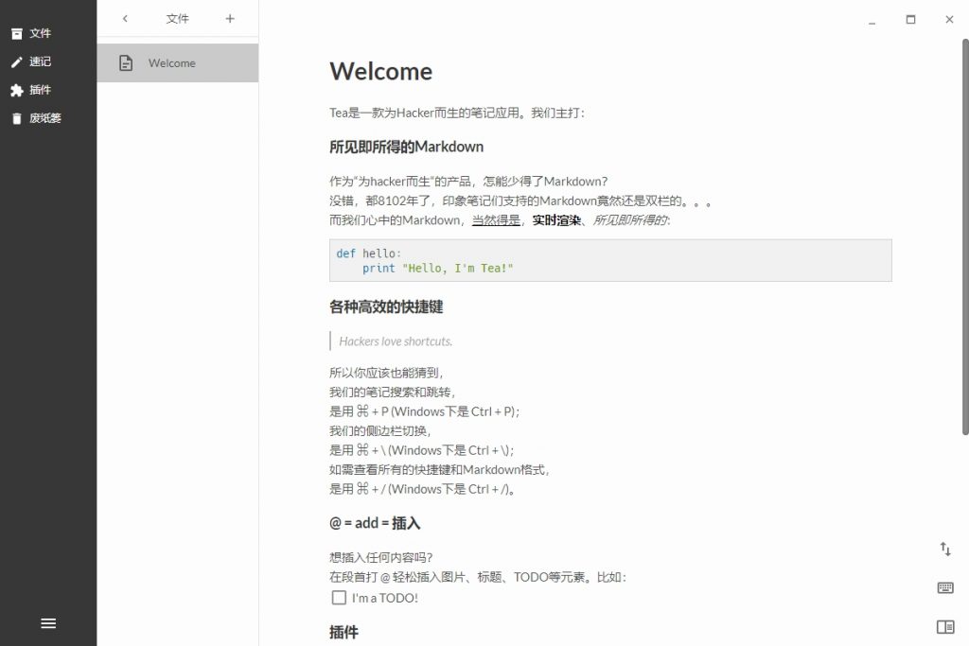Click the up-down arrows sort icon
Viewport: 969px width, 646px height.
[945, 549]
